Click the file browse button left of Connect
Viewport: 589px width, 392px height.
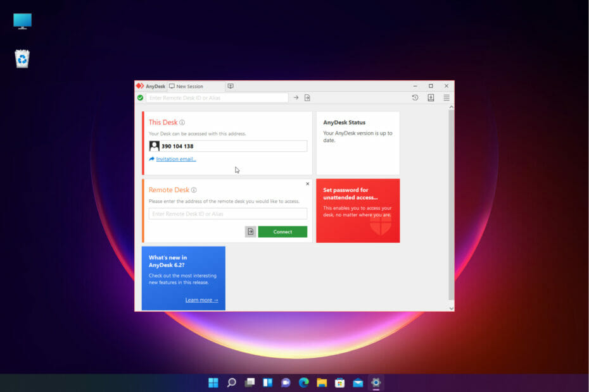pos(251,232)
